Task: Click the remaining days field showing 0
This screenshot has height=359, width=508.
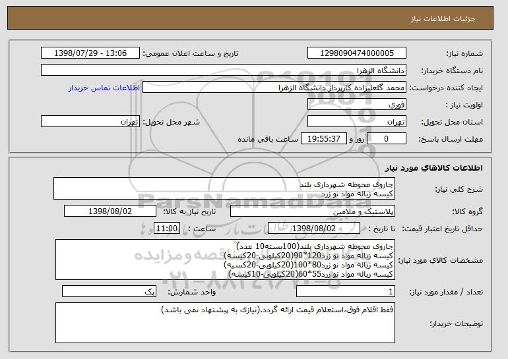Action: (x=386, y=139)
